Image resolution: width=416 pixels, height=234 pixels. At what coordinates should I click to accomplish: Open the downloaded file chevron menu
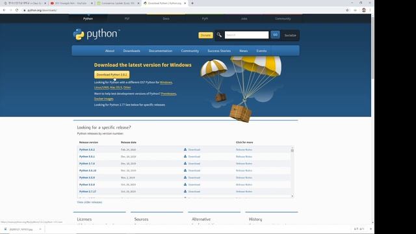pos(40,229)
